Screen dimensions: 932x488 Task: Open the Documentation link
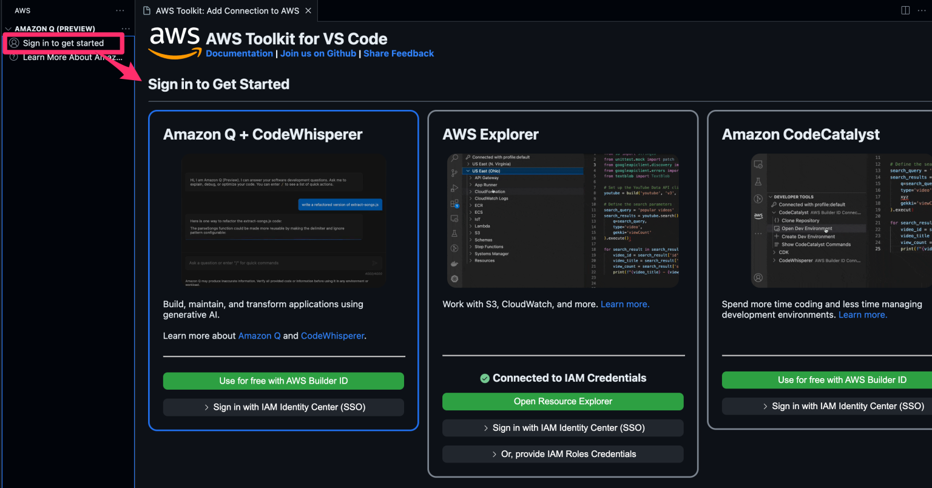239,53
